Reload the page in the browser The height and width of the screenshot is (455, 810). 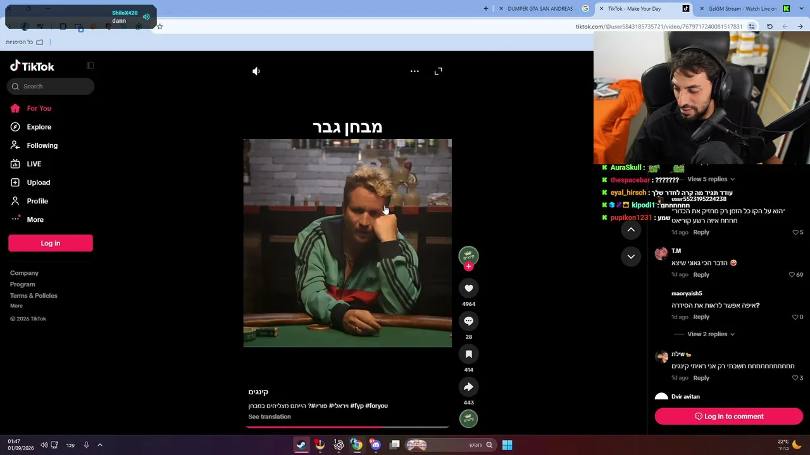click(769, 27)
